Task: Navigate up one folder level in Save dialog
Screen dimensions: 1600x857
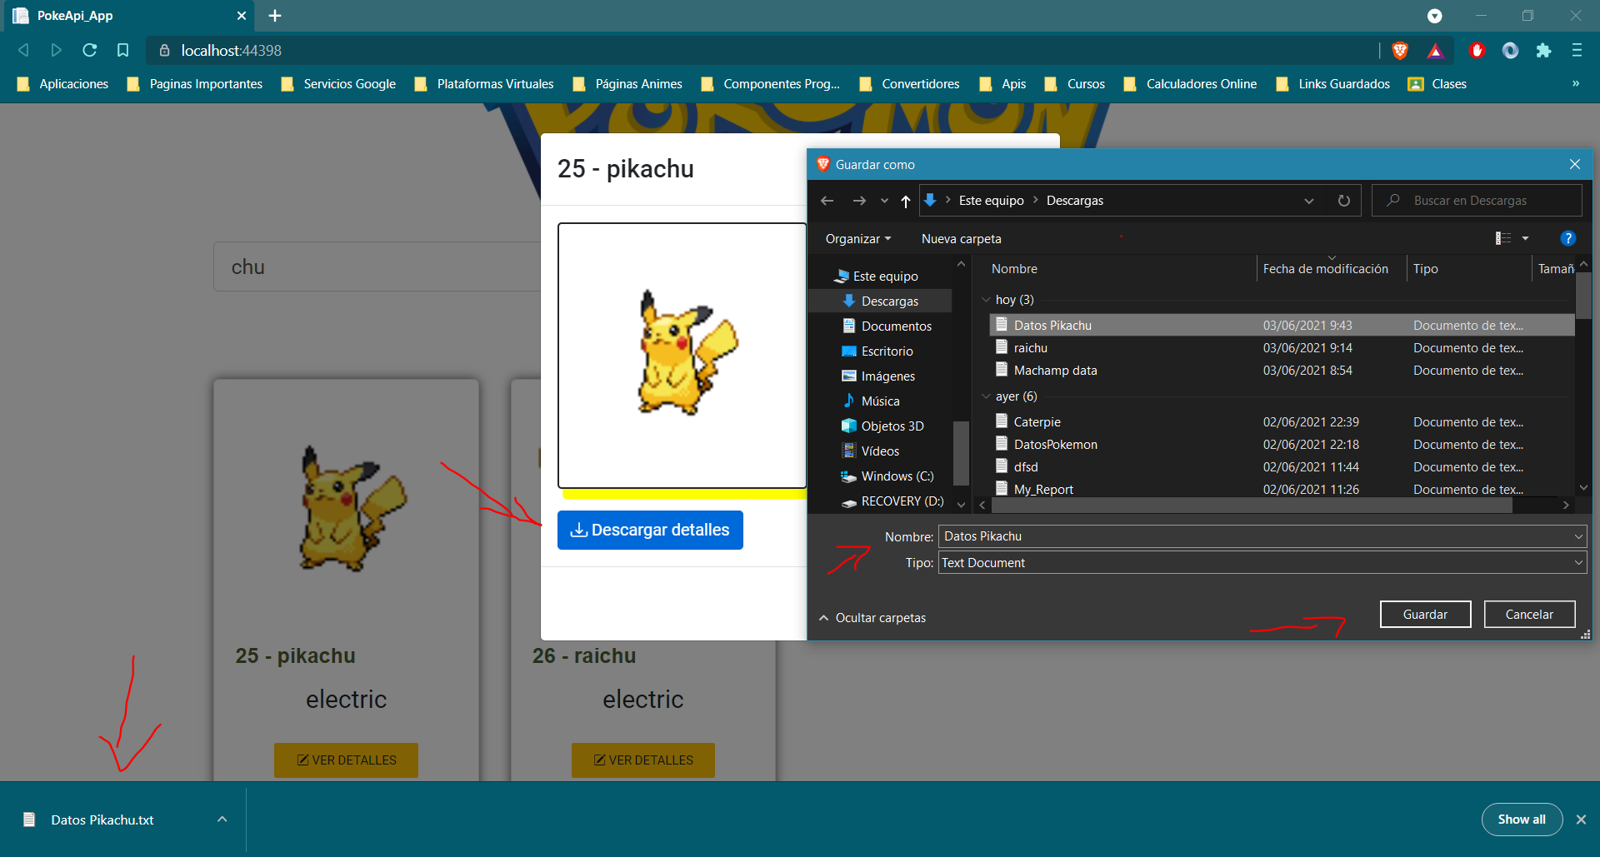Action: pyautogui.click(x=906, y=200)
